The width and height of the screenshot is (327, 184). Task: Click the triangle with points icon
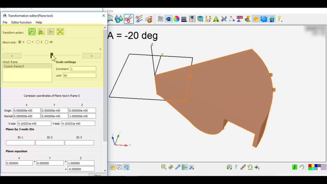pos(232,19)
